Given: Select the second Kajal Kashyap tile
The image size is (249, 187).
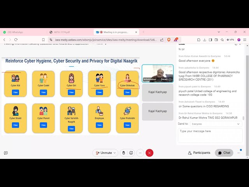Looking at the screenshot, I should pos(158,111).
